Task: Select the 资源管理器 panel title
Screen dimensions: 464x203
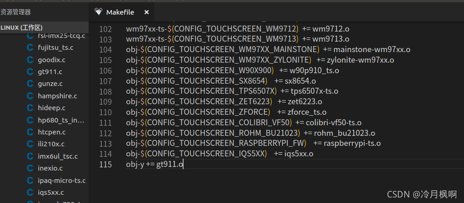Action: [x=16, y=12]
